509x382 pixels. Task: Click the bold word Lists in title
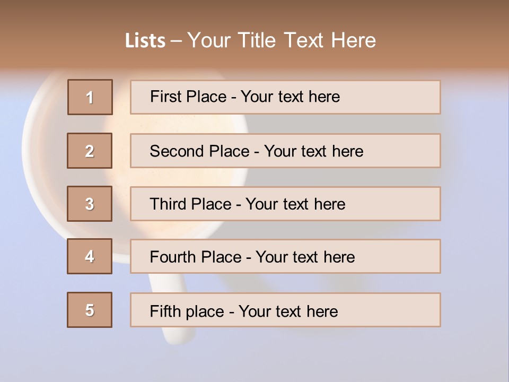pos(145,41)
